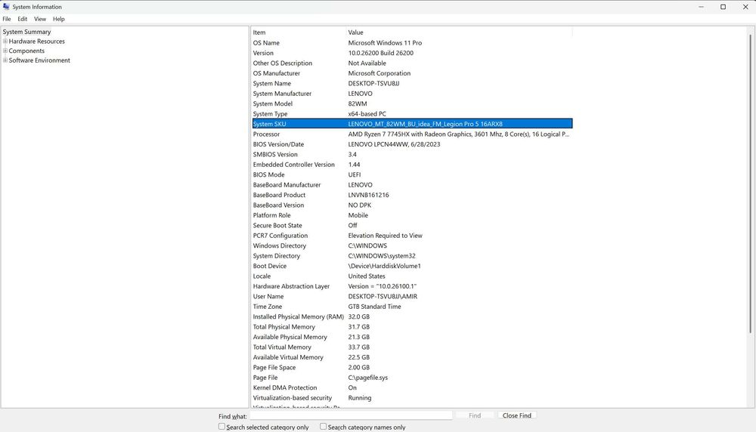Select the Page File Space row

(412, 367)
